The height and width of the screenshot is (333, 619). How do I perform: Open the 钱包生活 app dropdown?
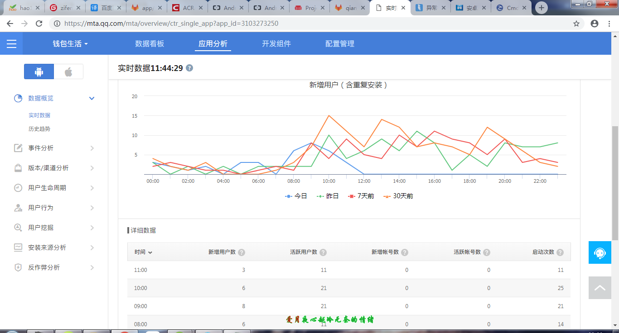click(x=70, y=44)
